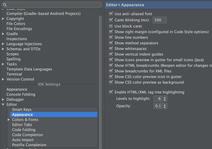Screen dimensions: 212x149
Task: Expand the Copyright tree node
Action: point(3,18)
